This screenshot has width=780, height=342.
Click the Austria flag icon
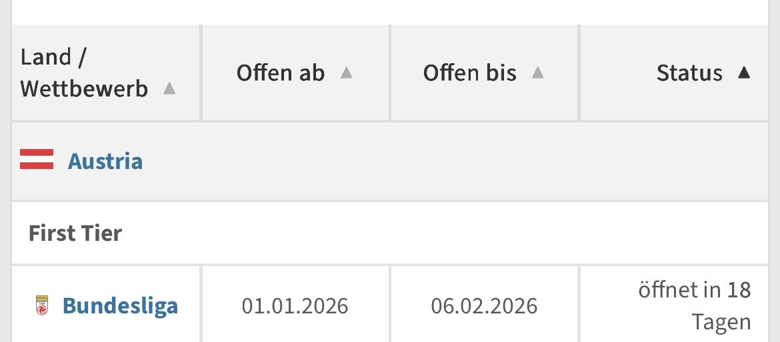click(x=37, y=160)
